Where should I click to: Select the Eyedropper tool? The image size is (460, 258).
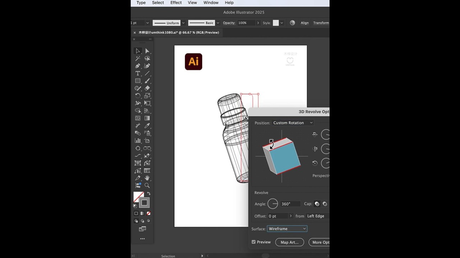coord(147,126)
